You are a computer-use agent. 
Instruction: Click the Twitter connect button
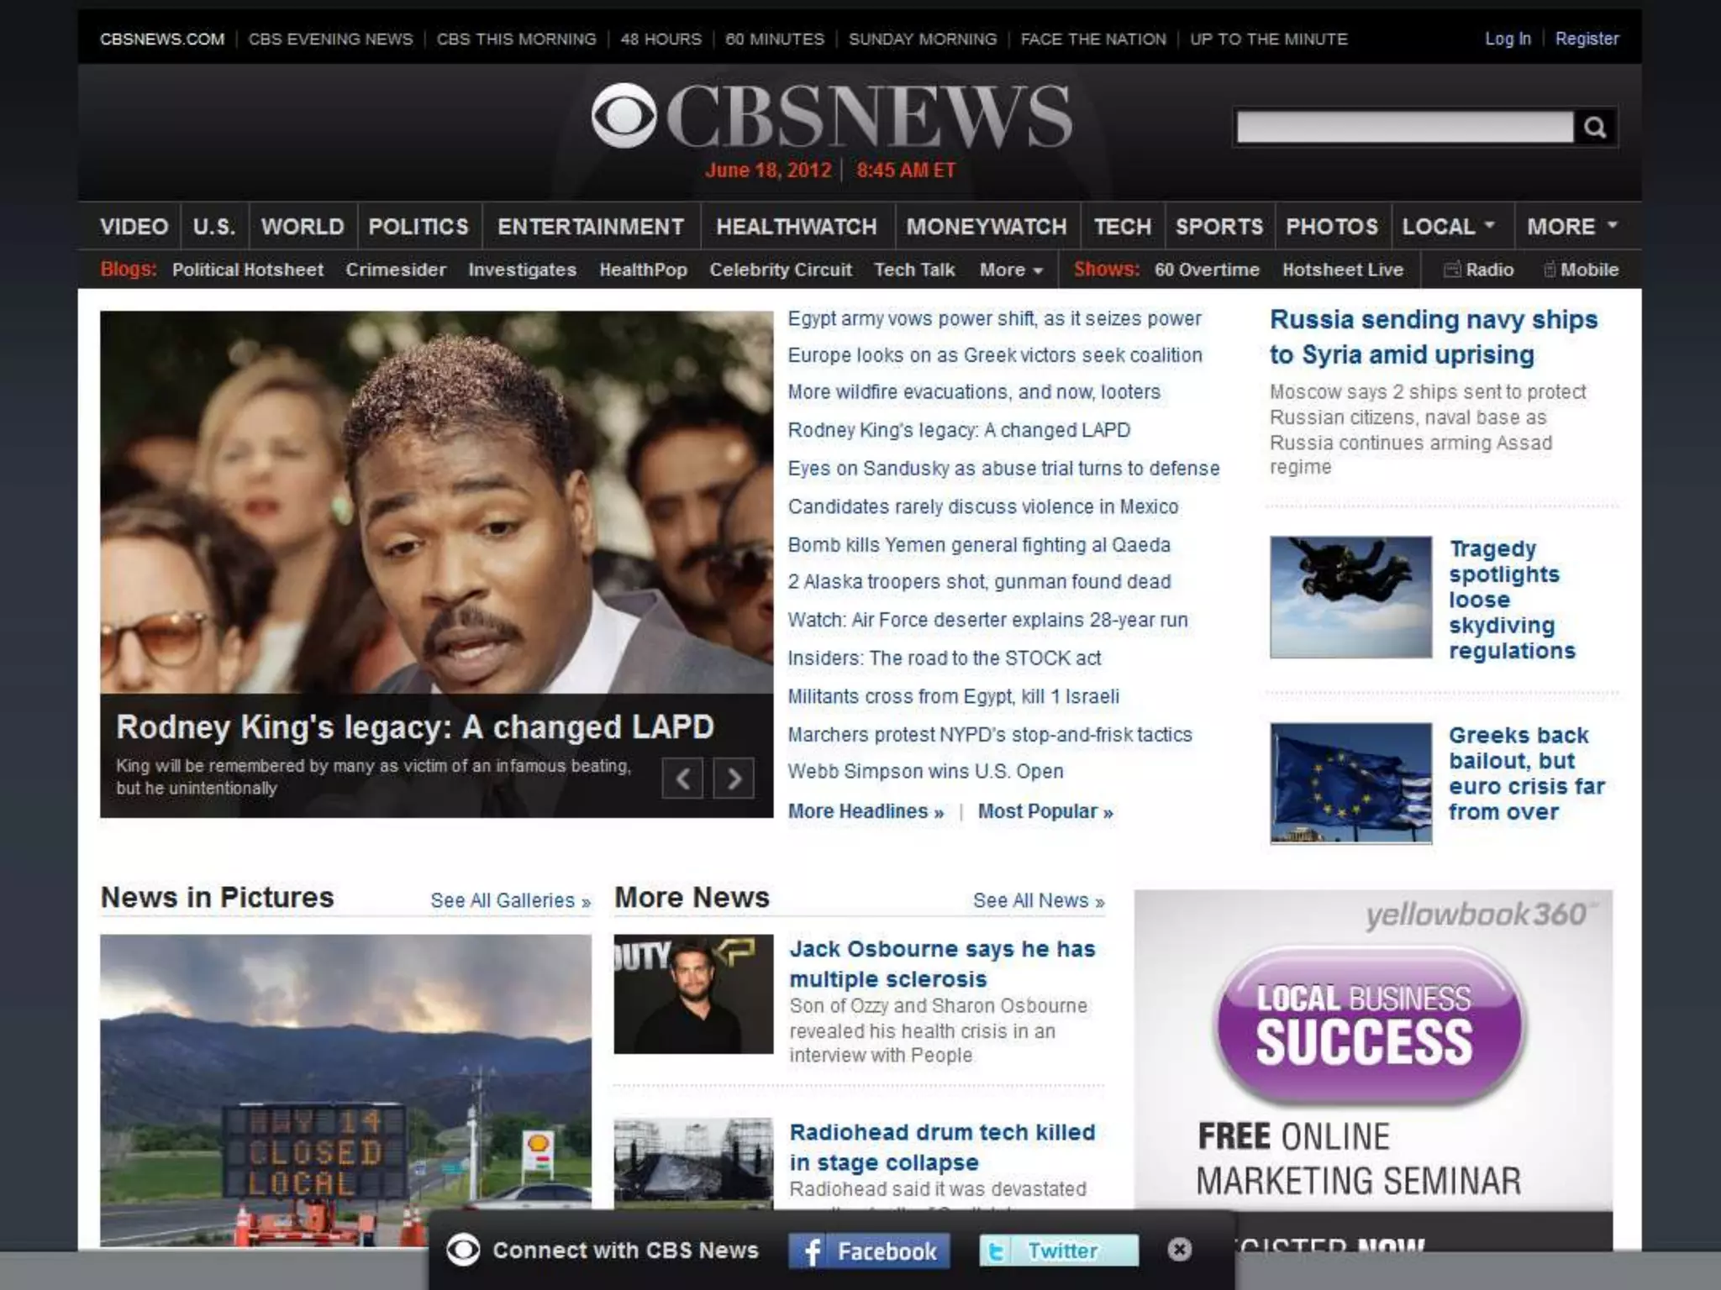click(1059, 1251)
